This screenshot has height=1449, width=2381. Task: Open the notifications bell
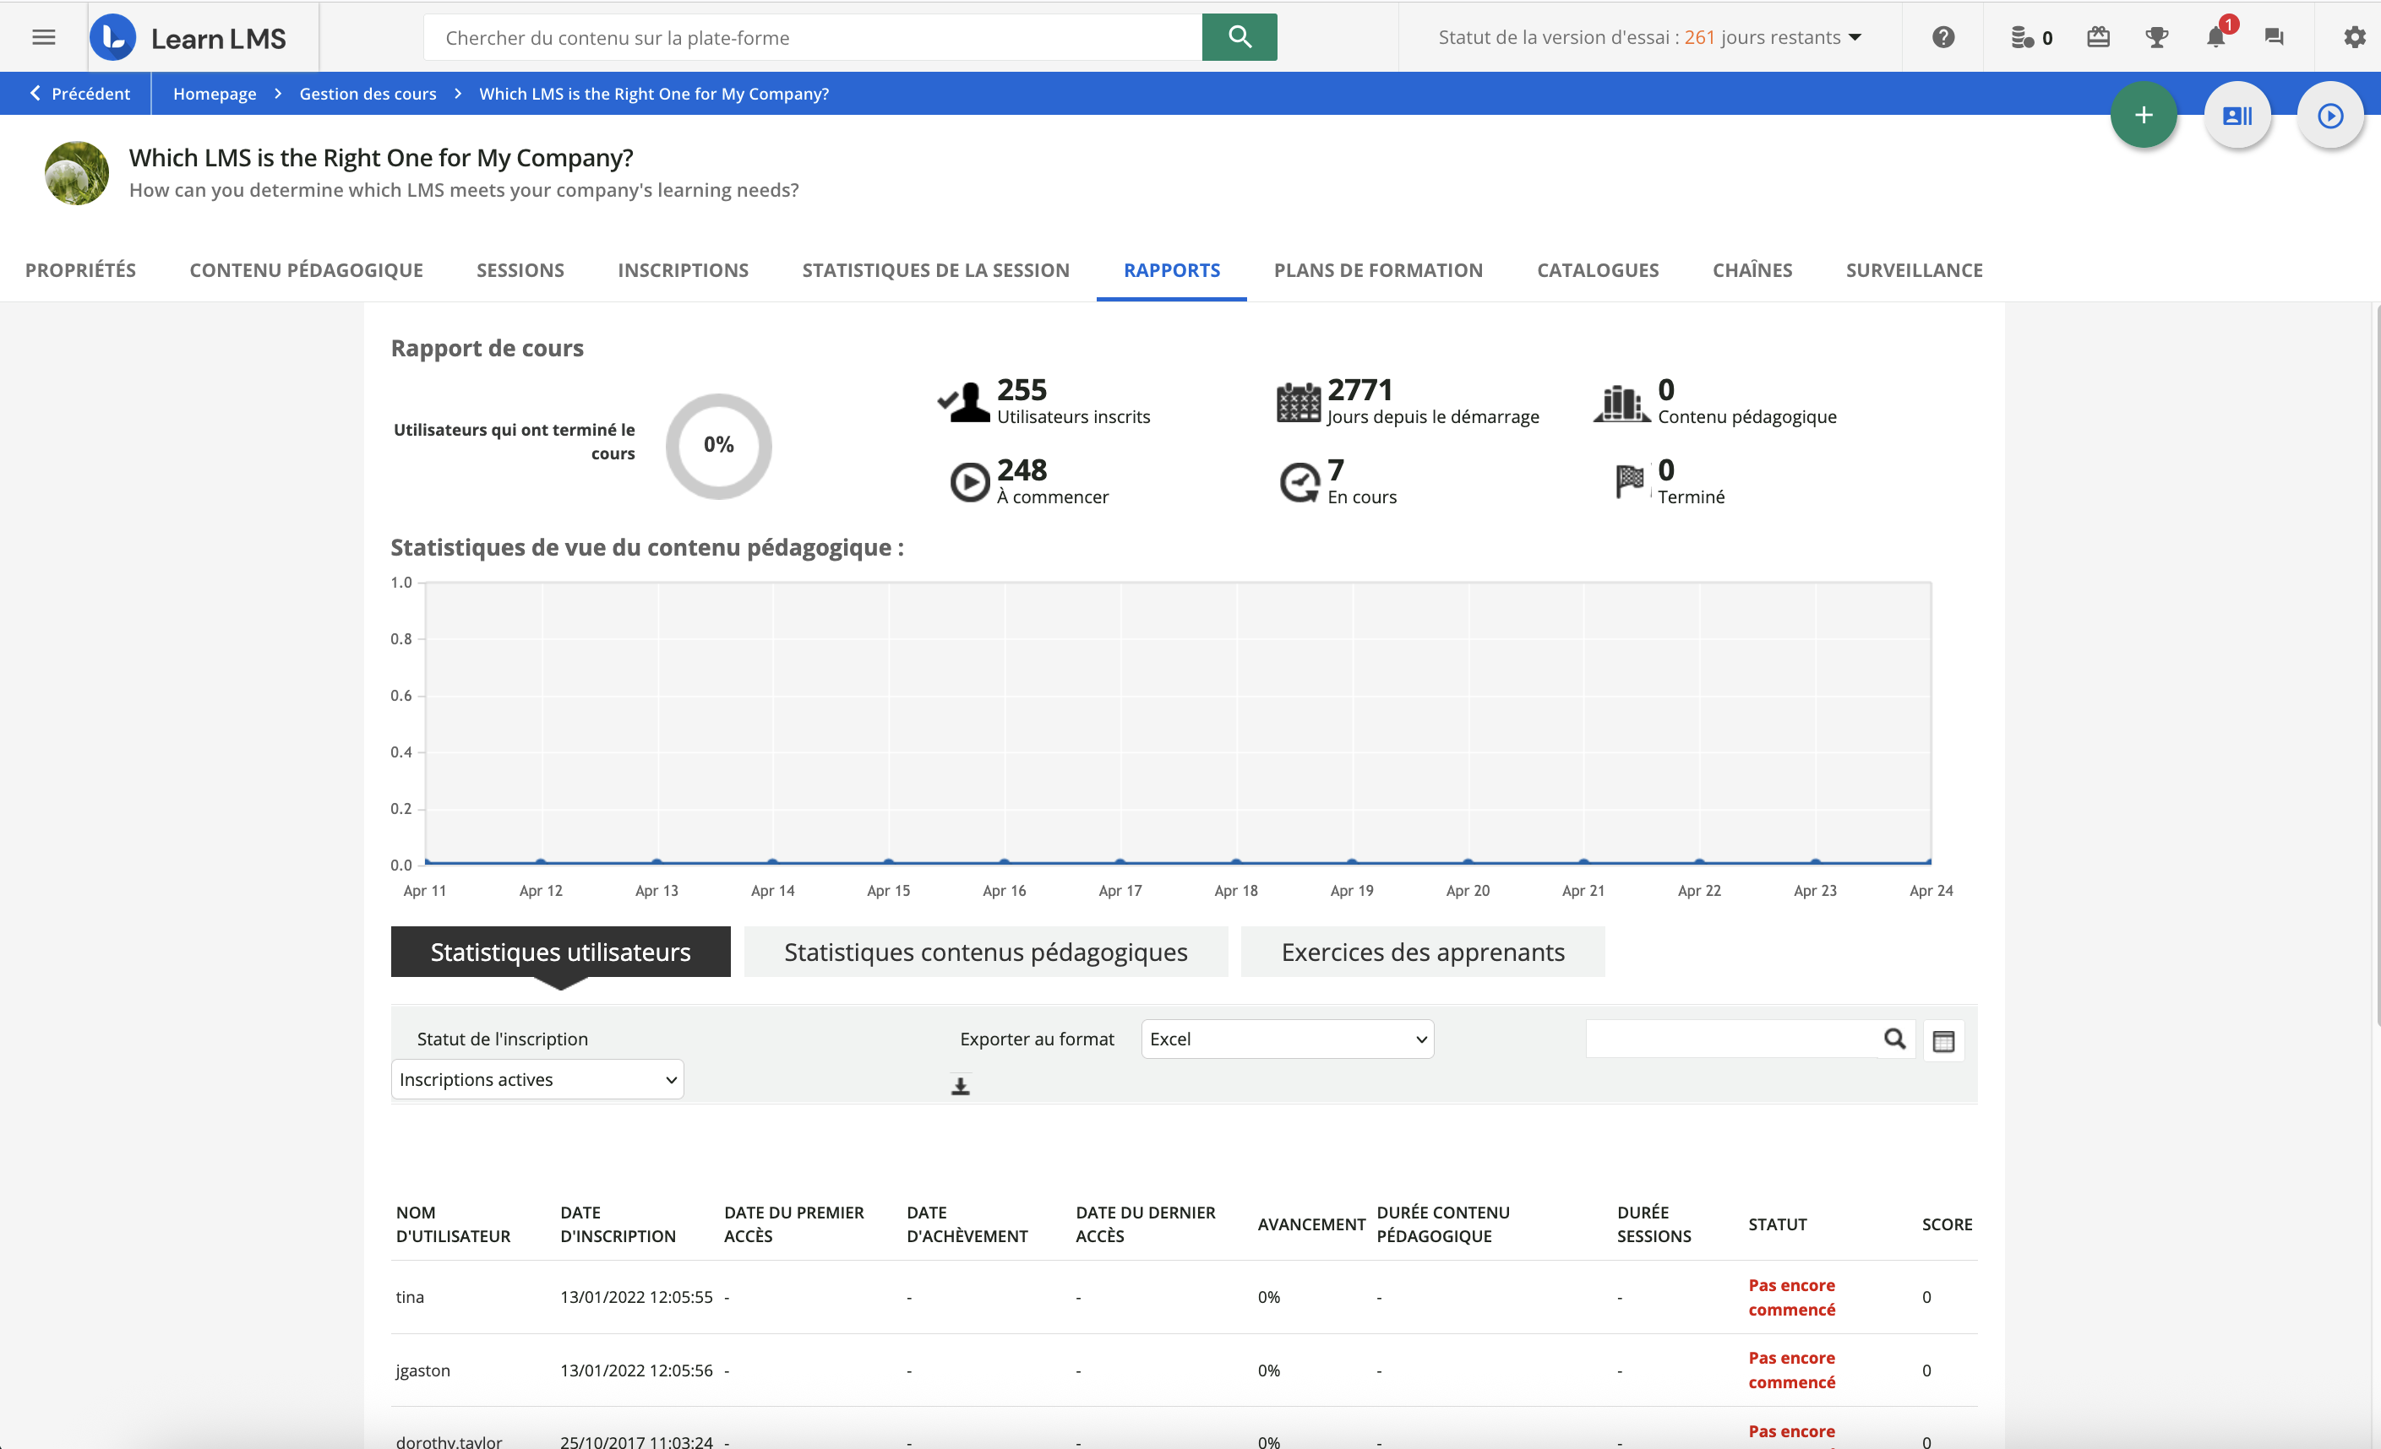[x=2217, y=38]
